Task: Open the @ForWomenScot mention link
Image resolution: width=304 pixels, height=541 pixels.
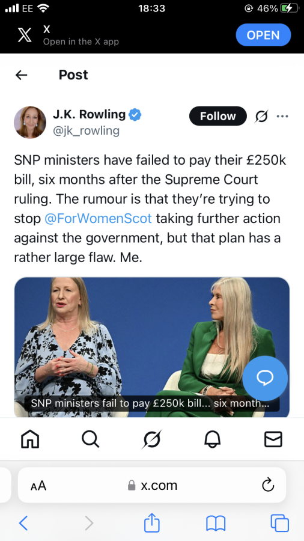Action: point(99,218)
